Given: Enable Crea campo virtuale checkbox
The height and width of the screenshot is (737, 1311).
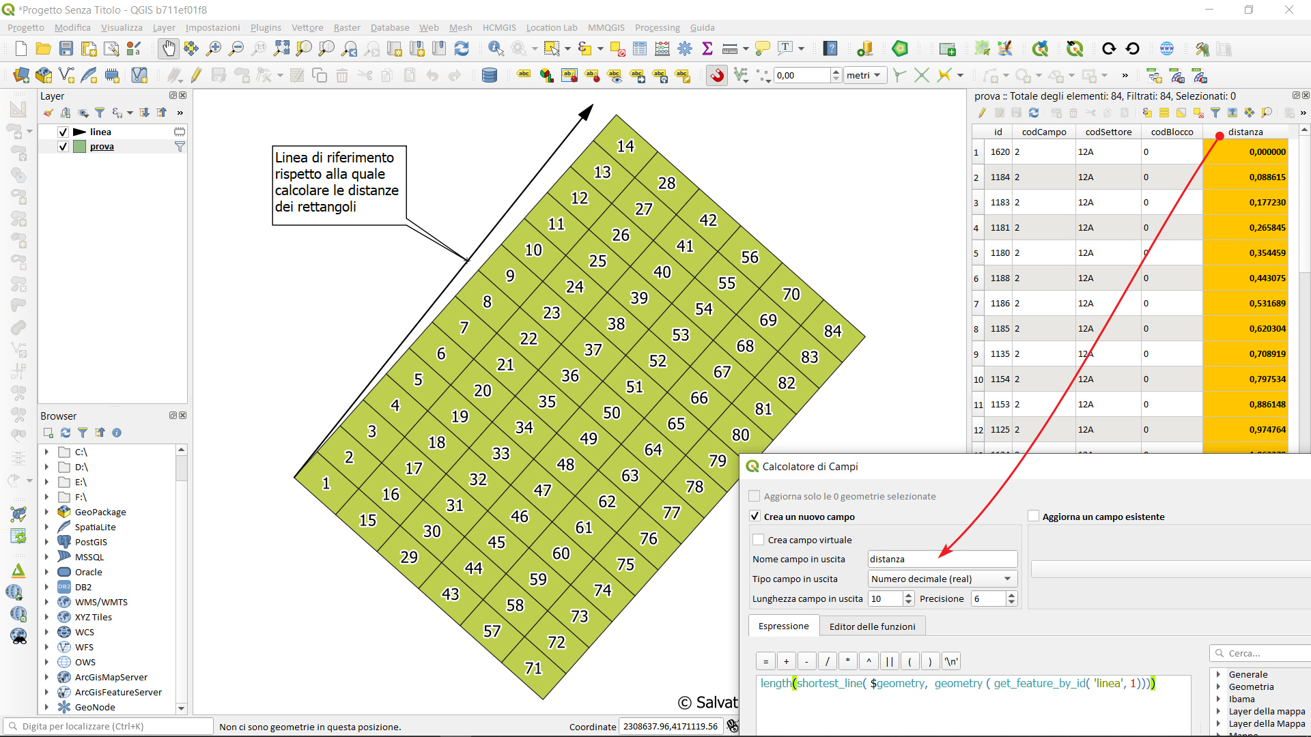Looking at the screenshot, I should coord(758,540).
